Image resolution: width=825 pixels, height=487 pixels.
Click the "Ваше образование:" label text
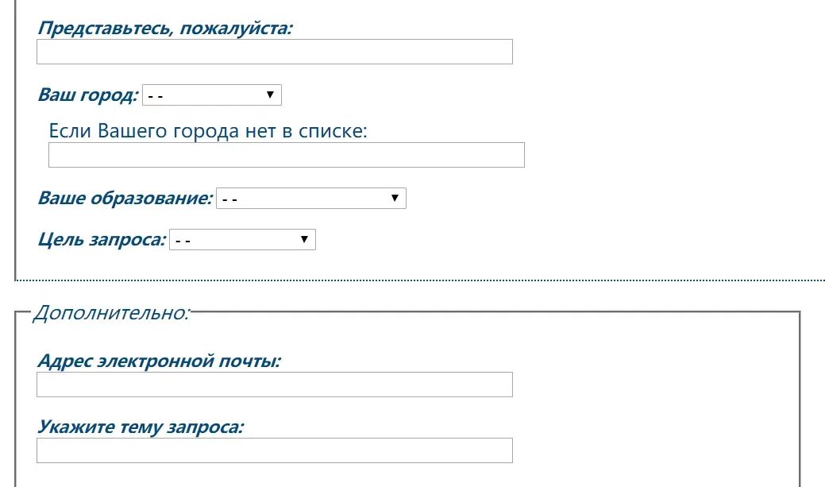click(x=125, y=198)
